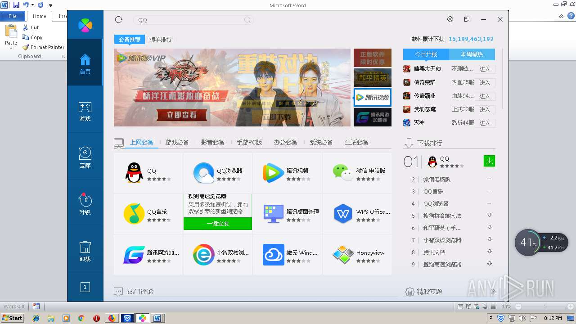Screen dimensions: 576x324
Task: Click the green download button for QQ rank 01
Action: [x=489, y=161]
